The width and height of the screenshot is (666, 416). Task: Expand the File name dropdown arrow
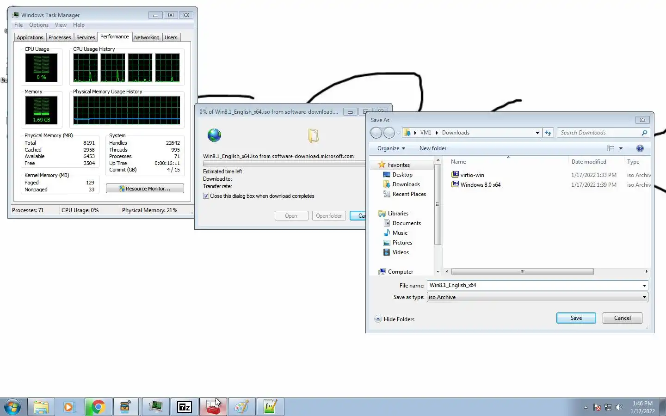644,286
